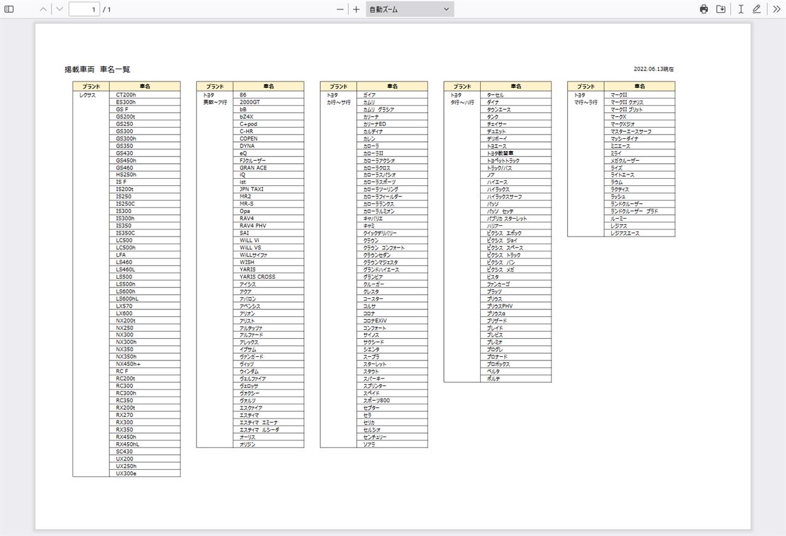Click the ハイエース cell

pos(516,182)
